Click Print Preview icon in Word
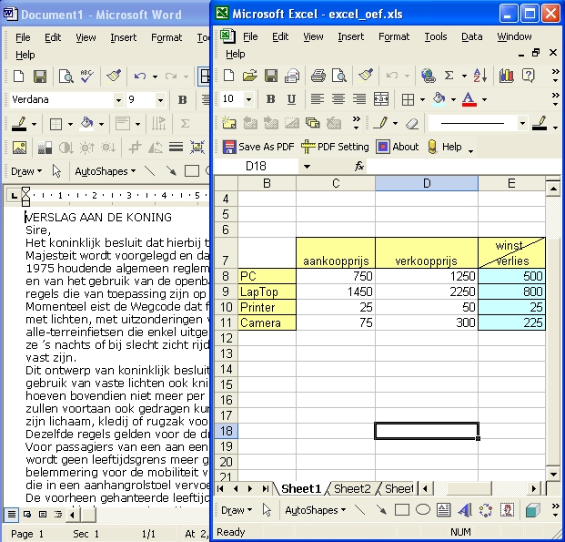 pos(66,77)
